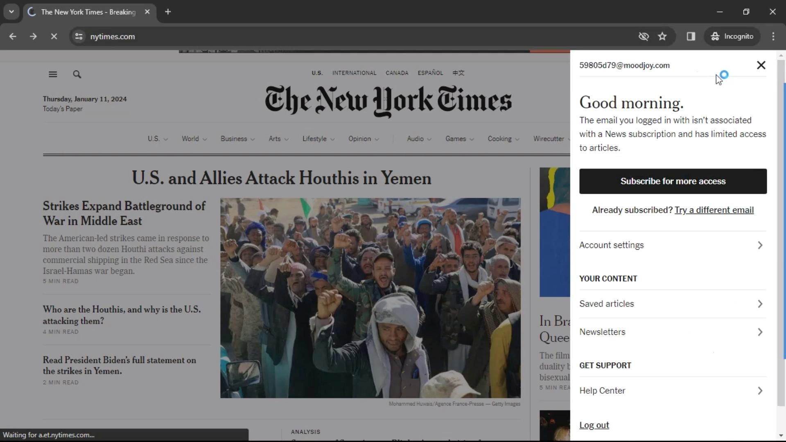The width and height of the screenshot is (786, 442).
Task: Go back to previous page
Action: [13, 36]
